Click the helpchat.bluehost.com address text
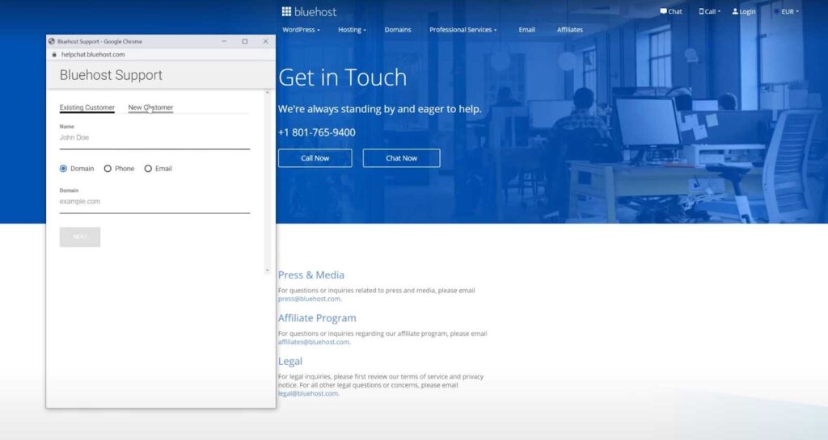The height and width of the screenshot is (440, 828). point(93,54)
